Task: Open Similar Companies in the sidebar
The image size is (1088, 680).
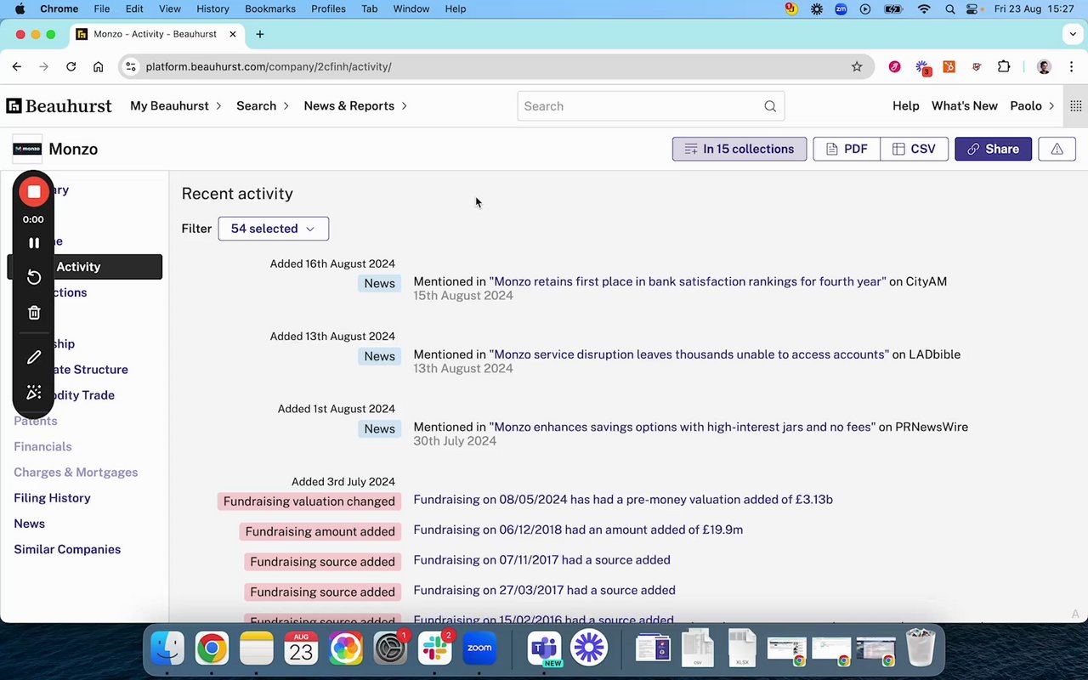Action: 67,549
